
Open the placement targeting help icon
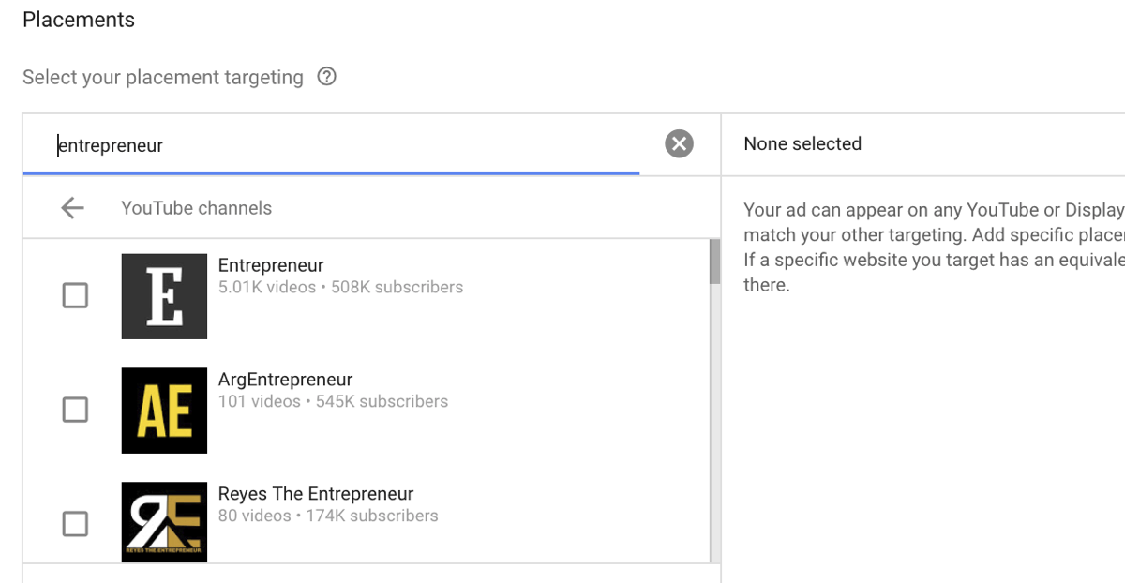tap(326, 77)
